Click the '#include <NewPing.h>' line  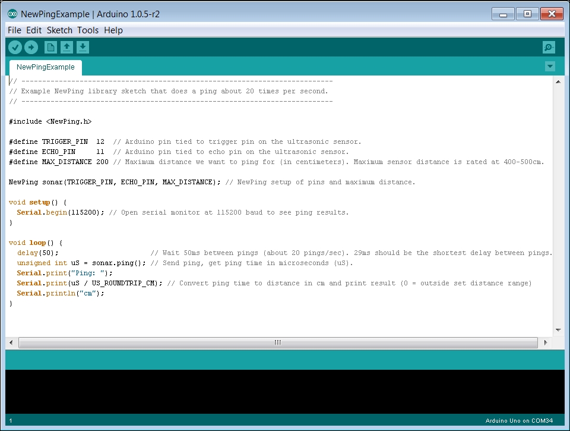(50, 122)
